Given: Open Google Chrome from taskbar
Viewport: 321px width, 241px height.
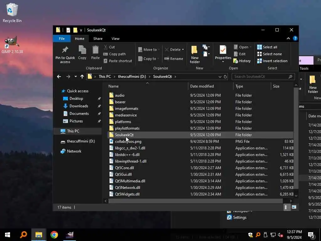Looking at the screenshot, I should 54,235.
